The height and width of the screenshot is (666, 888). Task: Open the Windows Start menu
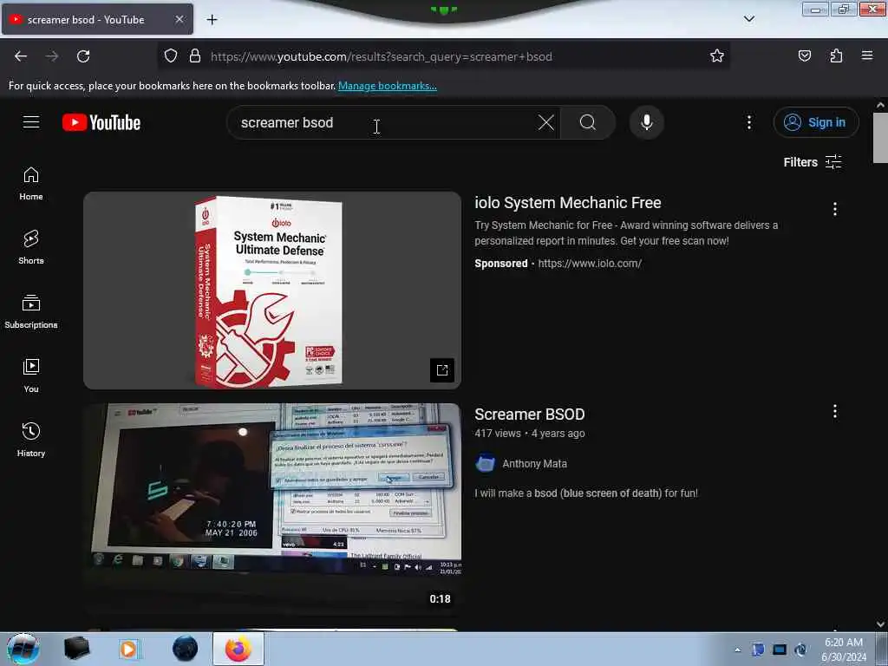[23, 649]
